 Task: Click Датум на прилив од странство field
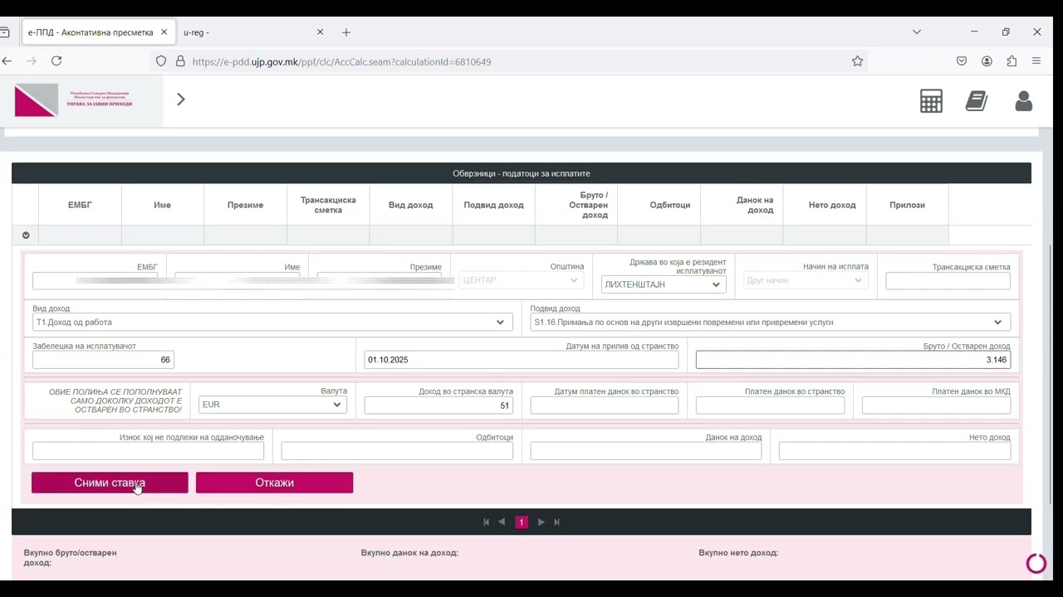[x=522, y=360]
